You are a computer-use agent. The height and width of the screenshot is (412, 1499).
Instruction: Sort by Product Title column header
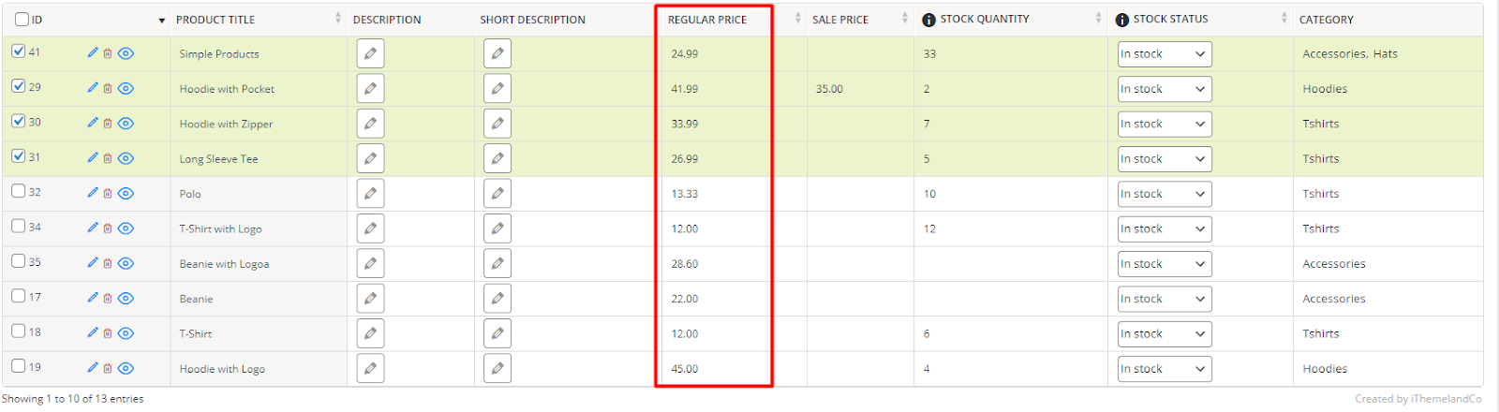215,20
